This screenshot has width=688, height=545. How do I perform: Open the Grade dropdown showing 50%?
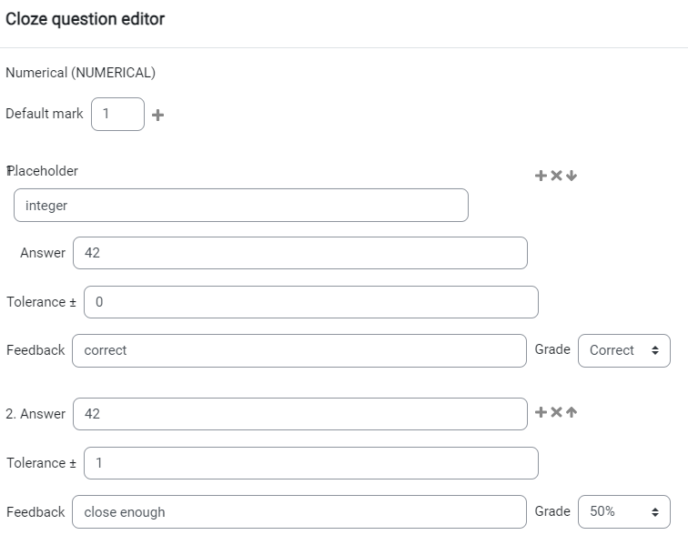pos(624,511)
